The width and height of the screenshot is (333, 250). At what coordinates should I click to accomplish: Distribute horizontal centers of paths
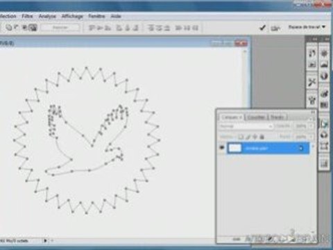click(187, 28)
